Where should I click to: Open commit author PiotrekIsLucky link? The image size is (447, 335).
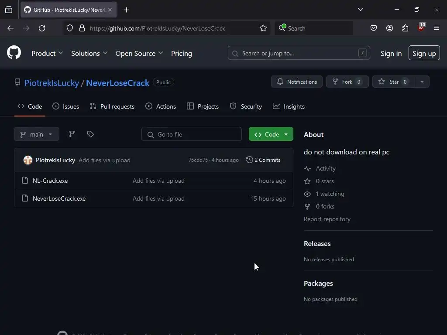coord(55,160)
